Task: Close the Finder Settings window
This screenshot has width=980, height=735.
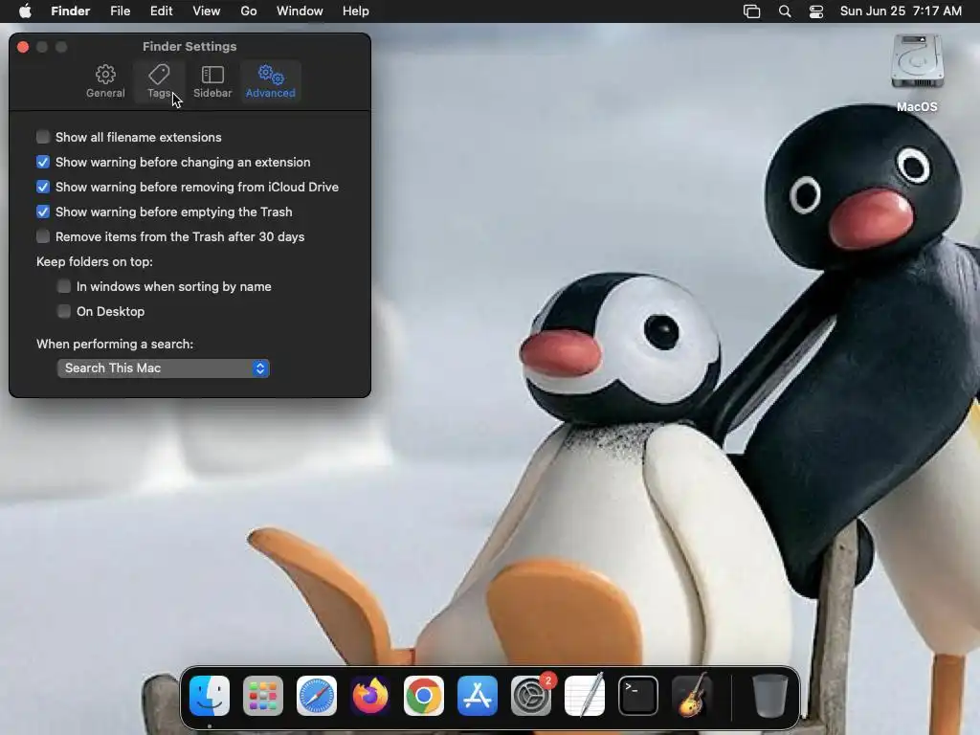Action: pyautogui.click(x=23, y=47)
